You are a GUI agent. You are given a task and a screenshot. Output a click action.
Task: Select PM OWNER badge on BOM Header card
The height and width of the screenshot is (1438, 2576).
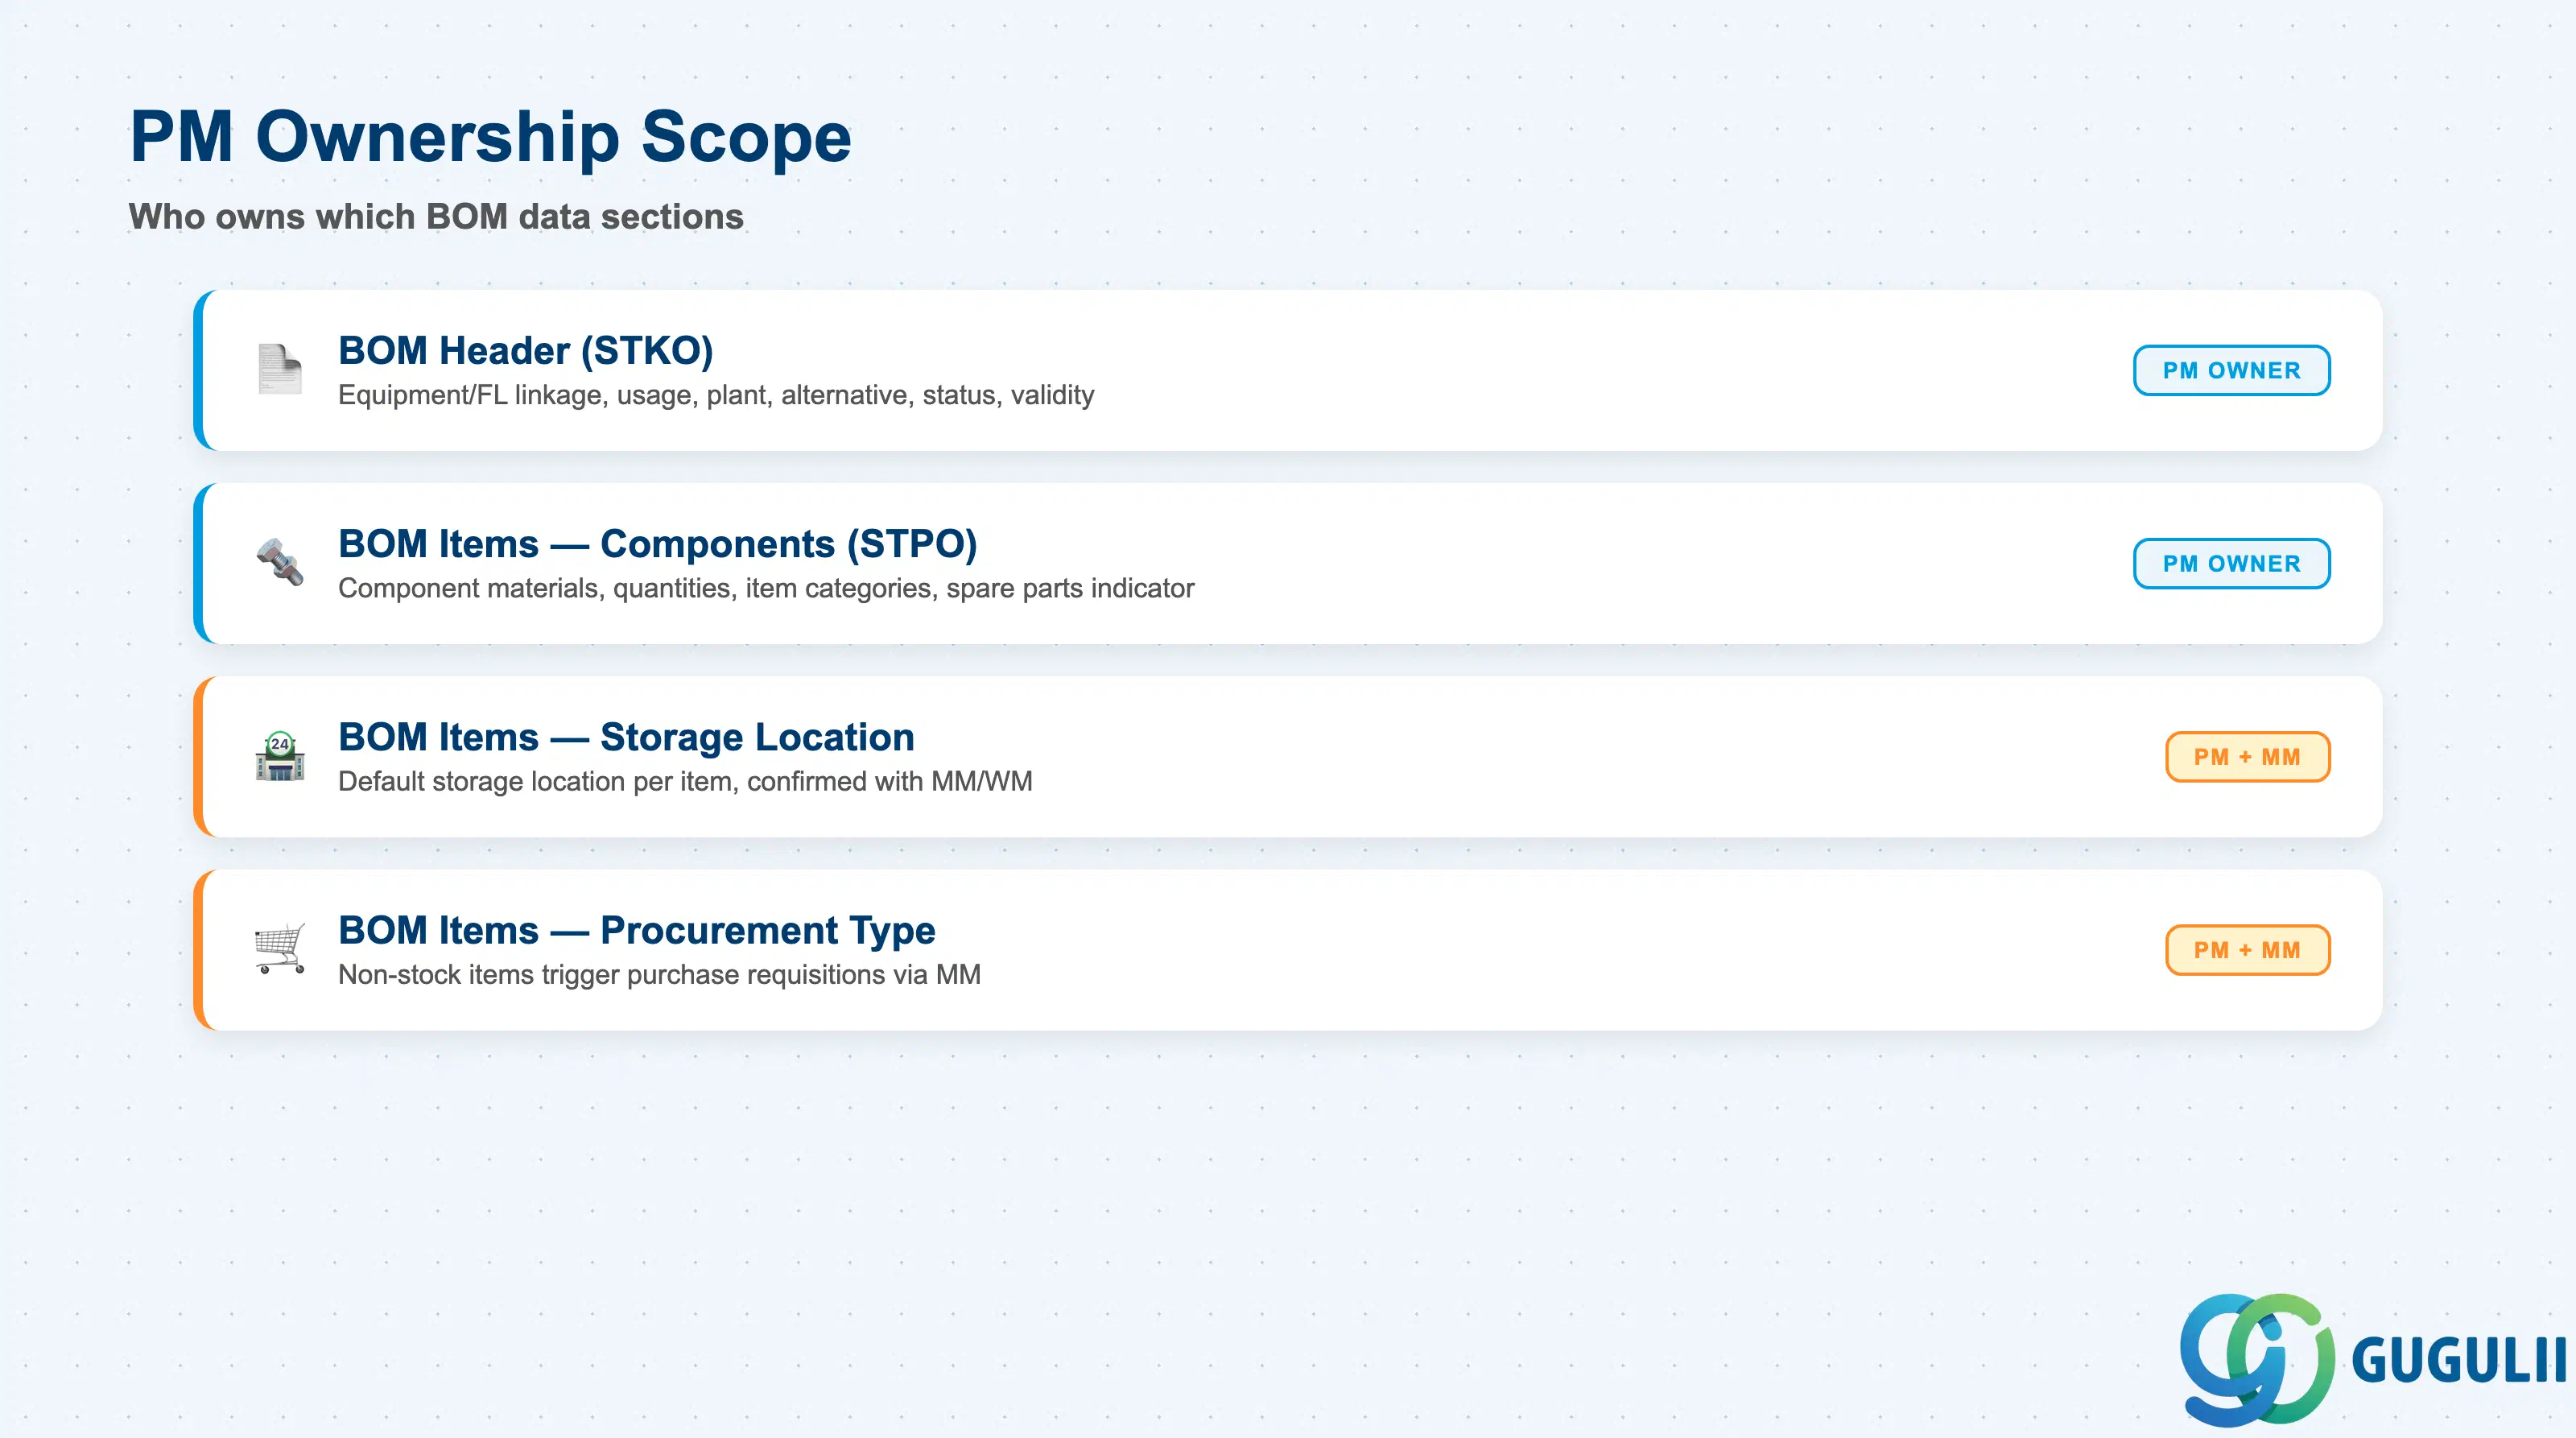click(x=2231, y=370)
